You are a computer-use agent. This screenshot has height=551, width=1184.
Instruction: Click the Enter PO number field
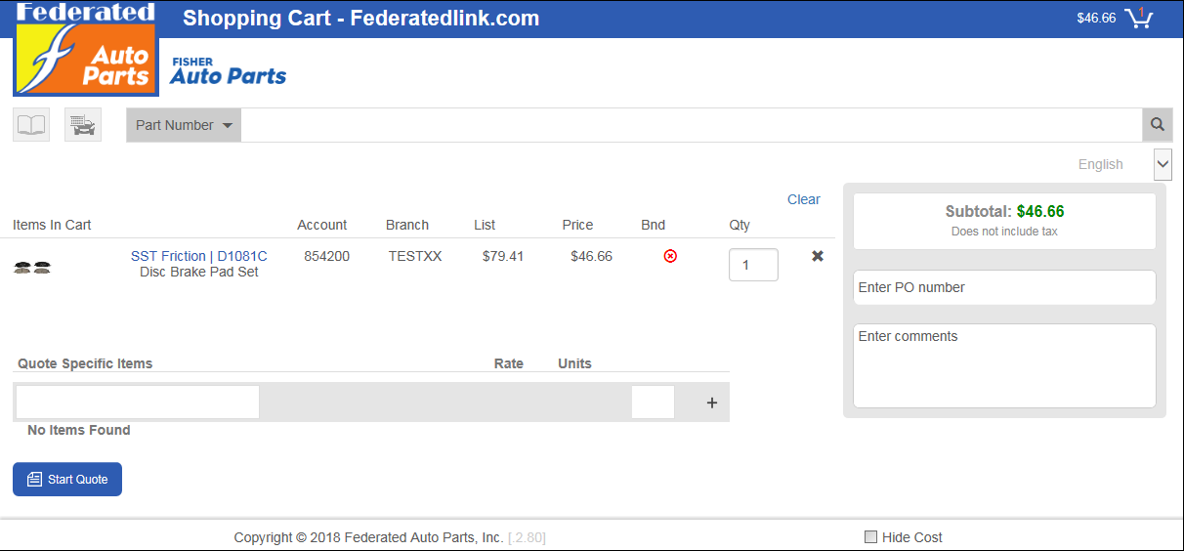pyautogui.click(x=1004, y=287)
